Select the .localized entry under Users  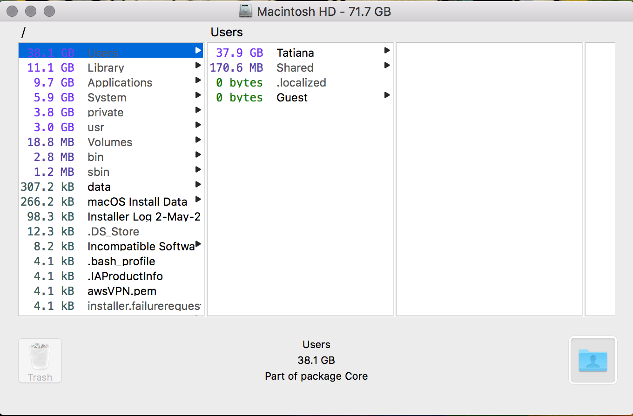301,82
